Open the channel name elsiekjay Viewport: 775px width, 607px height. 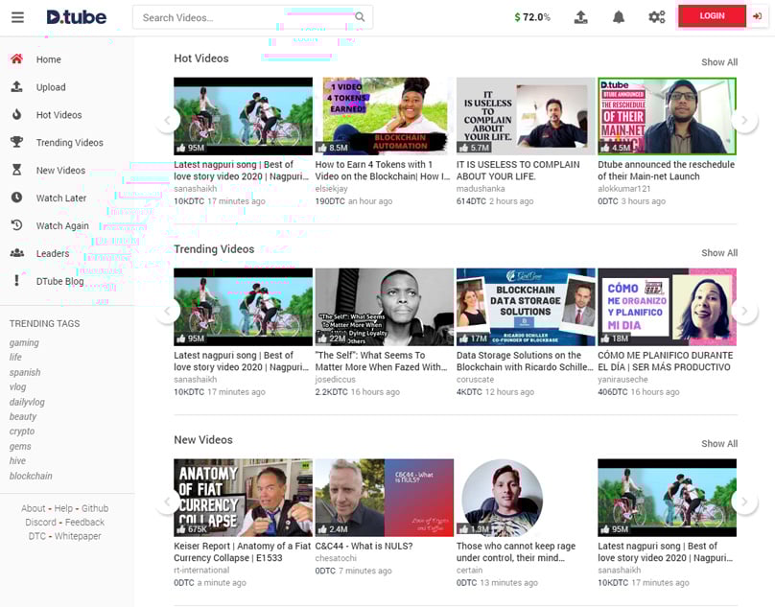pyautogui.click(x=332, y=189)
